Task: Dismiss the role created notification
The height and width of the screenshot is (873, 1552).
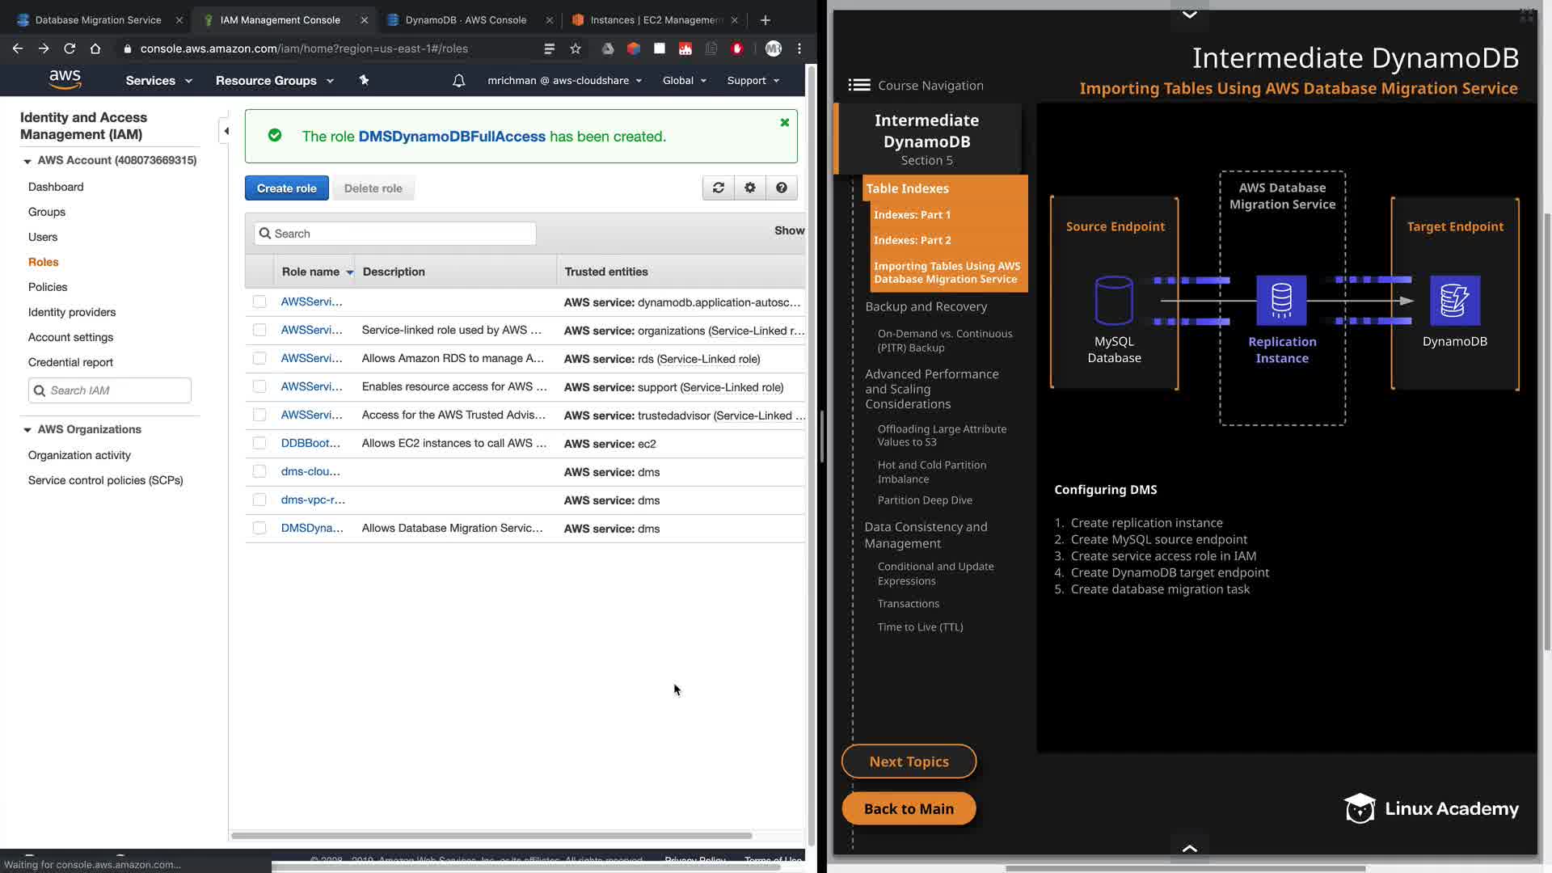Action: 784,123
